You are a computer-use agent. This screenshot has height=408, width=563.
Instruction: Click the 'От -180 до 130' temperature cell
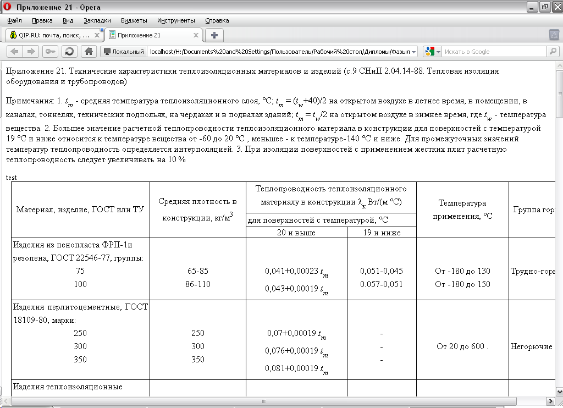point(462,271)
